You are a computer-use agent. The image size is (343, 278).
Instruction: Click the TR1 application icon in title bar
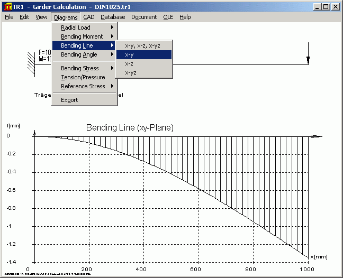7,7
